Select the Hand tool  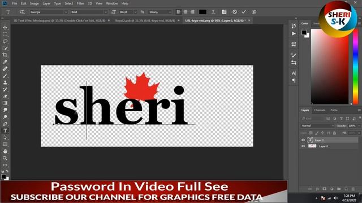pos(5,151)
